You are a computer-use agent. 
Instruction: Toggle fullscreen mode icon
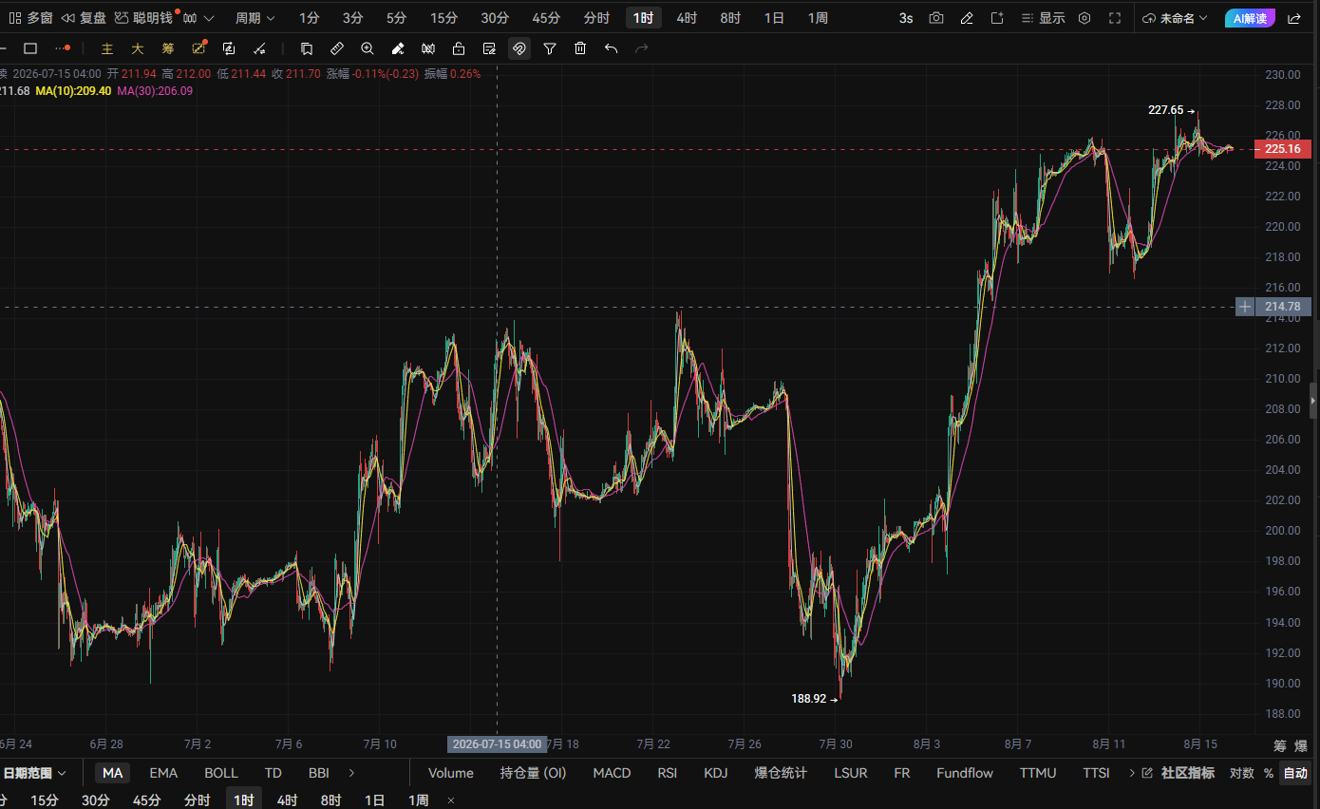tap(1115, 18)
